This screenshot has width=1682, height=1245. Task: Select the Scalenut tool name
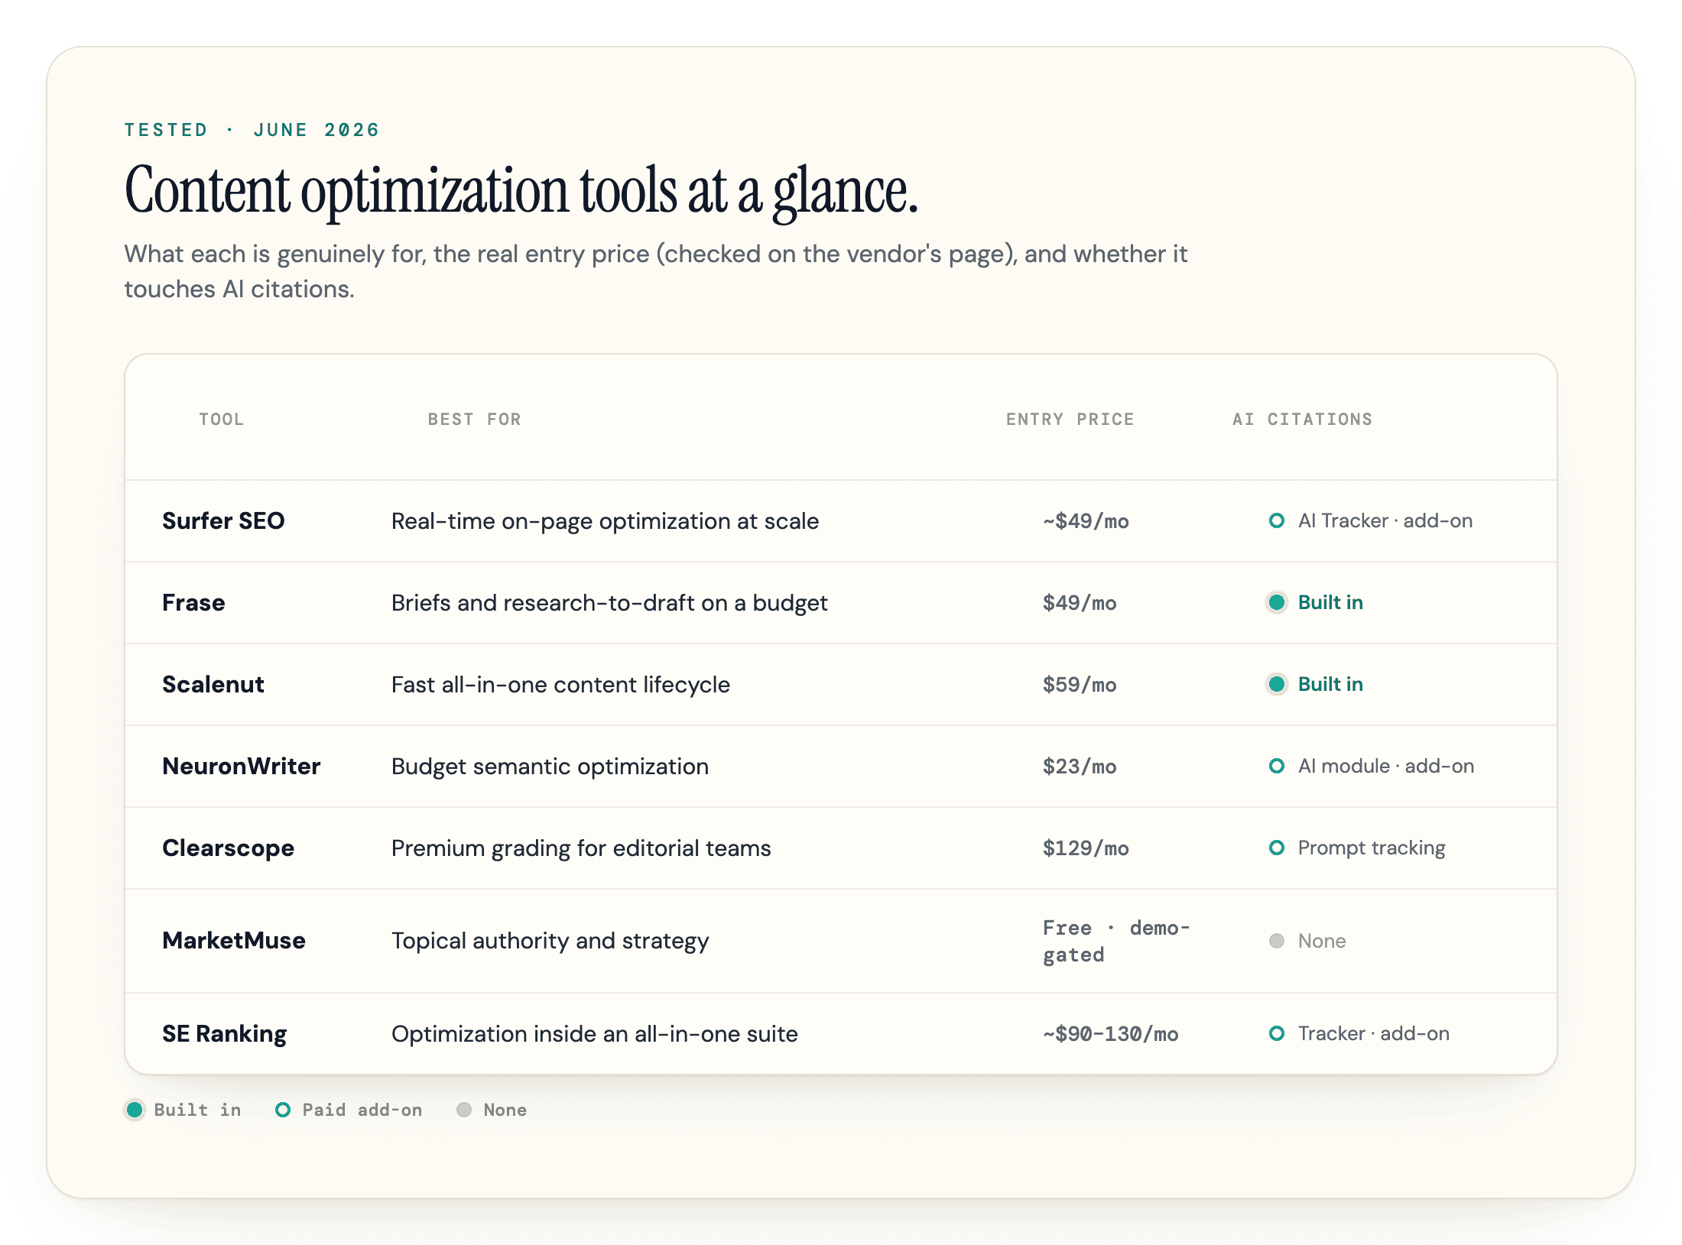point(213,685)
